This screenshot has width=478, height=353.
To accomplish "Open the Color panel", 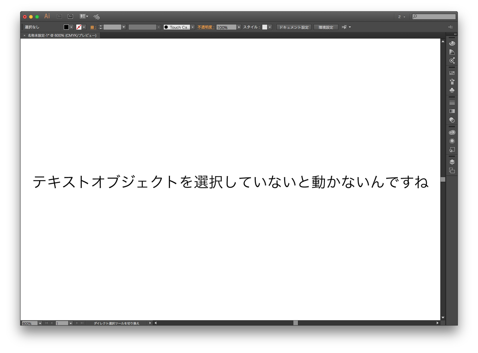I will (452, 43).
